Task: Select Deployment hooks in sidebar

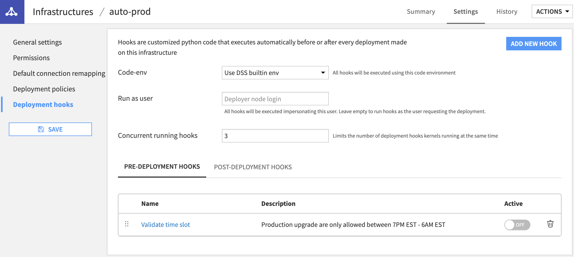Action: pos(43,105)
